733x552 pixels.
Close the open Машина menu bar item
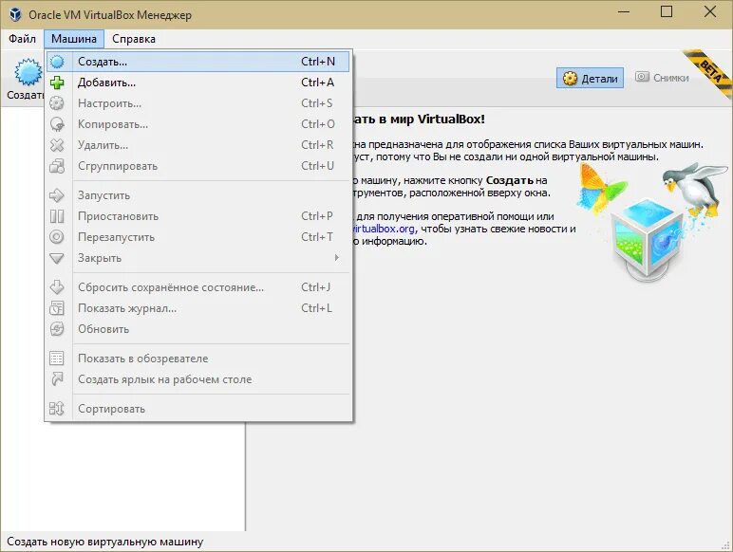(74, 39)
